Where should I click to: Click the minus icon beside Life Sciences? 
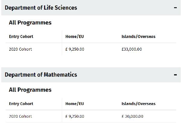[x=175, y=8]
